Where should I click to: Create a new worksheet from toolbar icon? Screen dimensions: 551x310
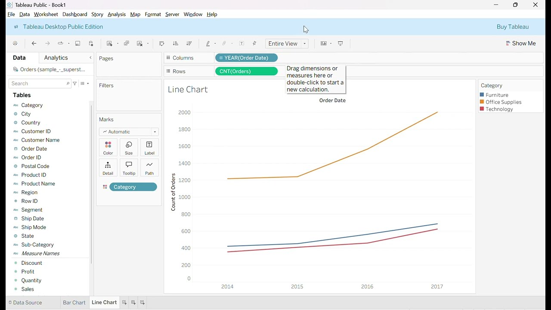(109, 43)
